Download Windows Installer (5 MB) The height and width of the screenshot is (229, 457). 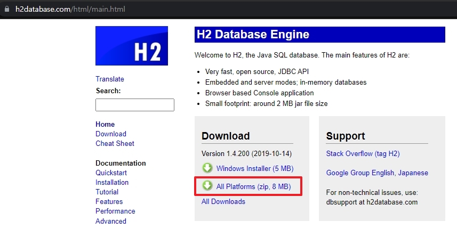click(255, 168)
